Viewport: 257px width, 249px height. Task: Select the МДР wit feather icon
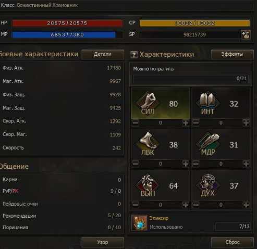pos(208,143)
